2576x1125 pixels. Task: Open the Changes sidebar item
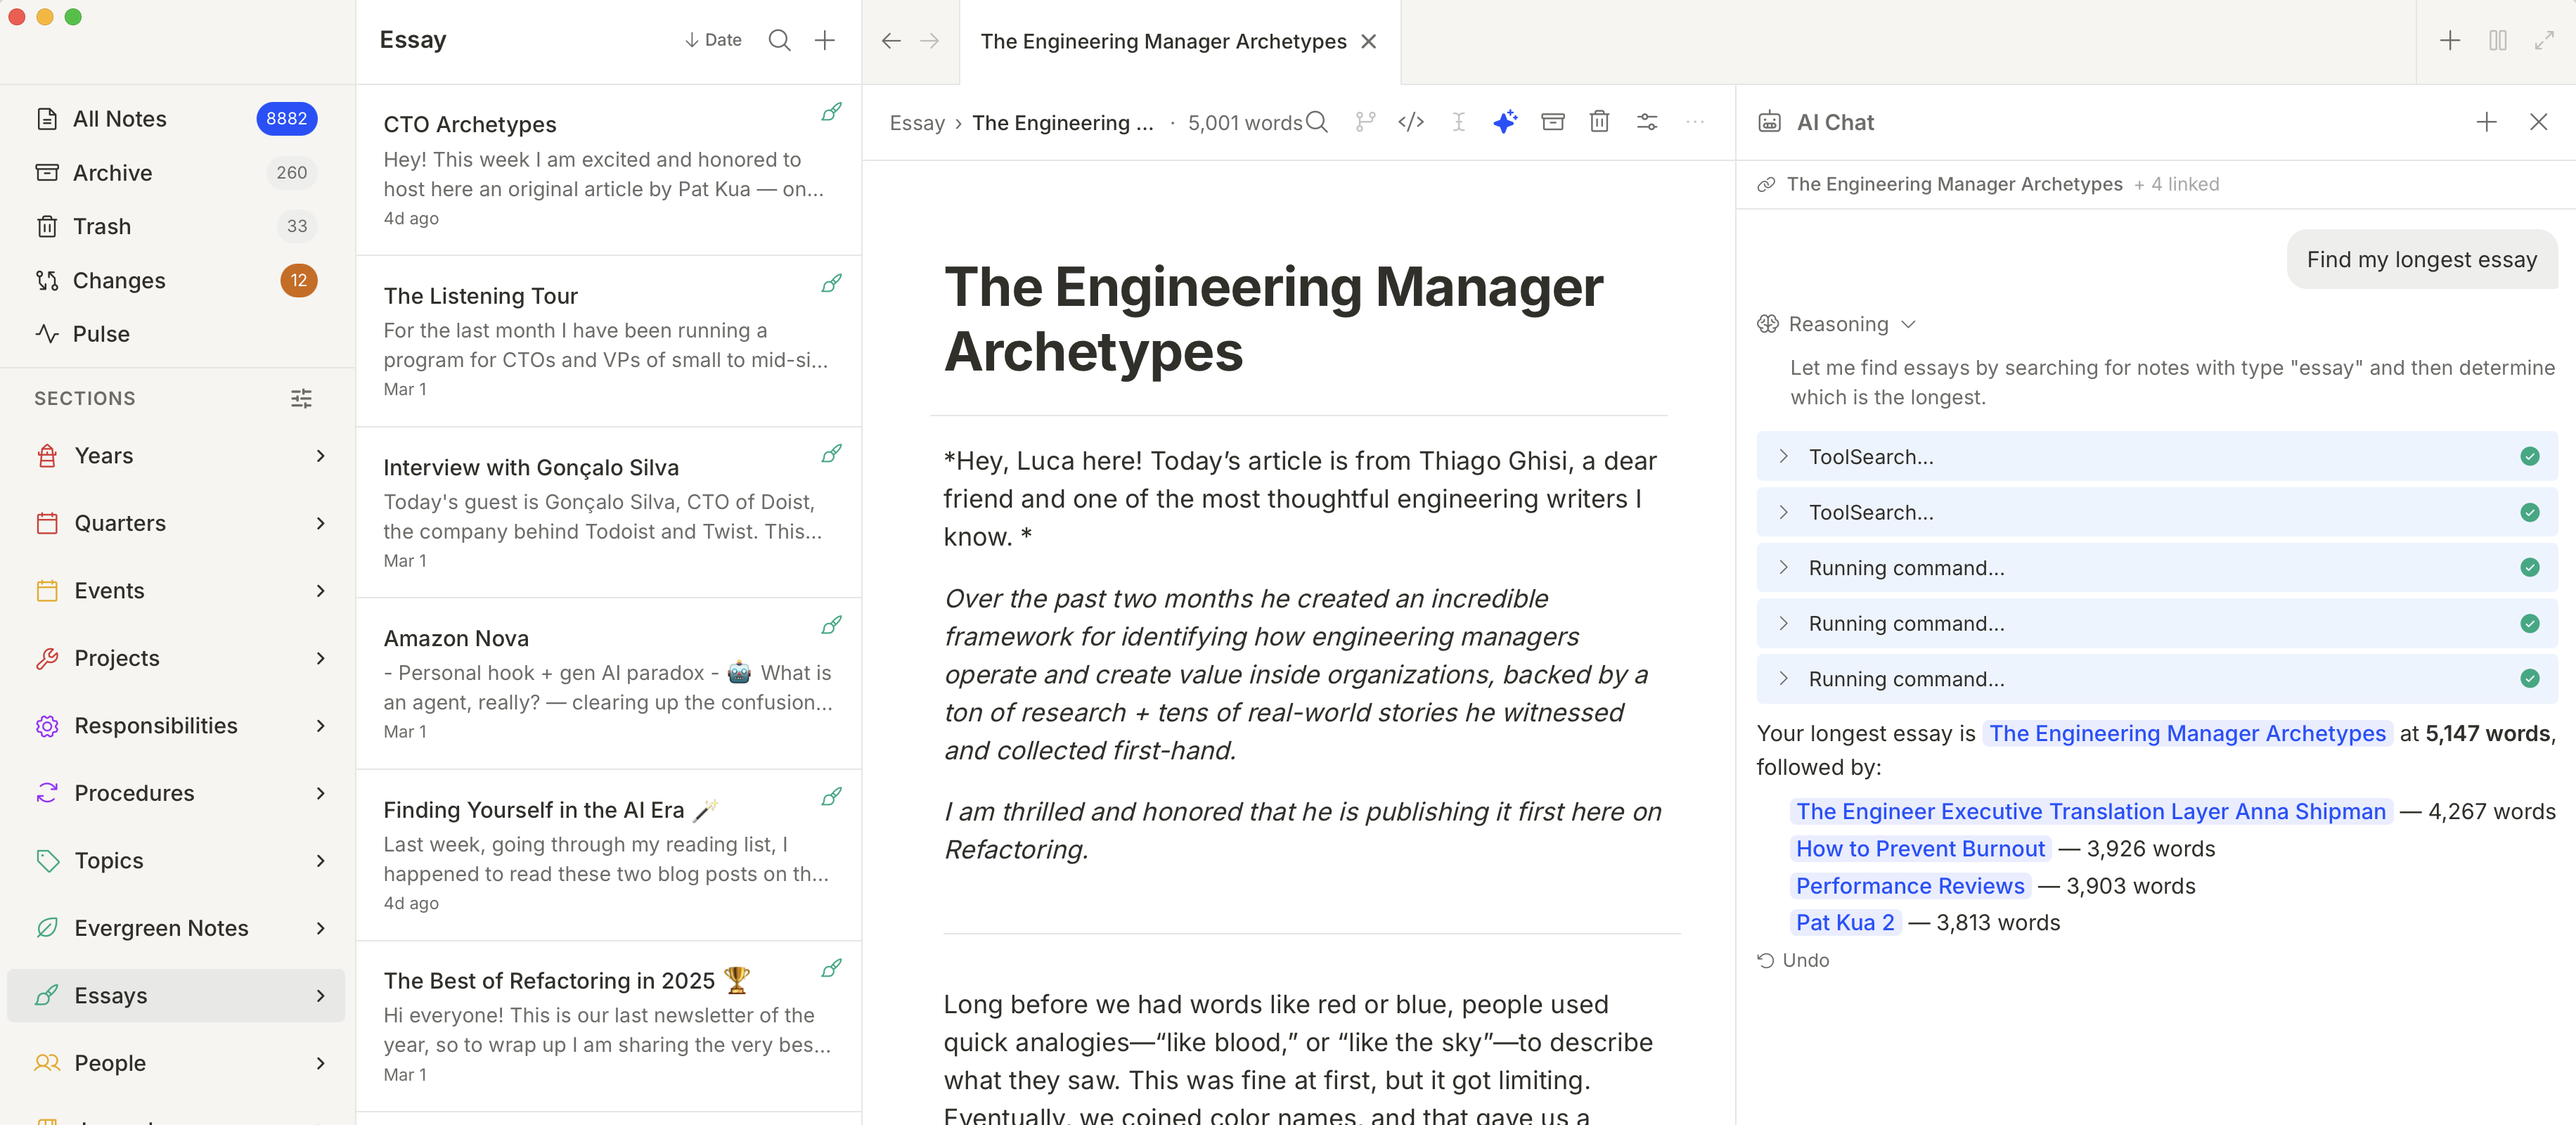click(119, 280)
